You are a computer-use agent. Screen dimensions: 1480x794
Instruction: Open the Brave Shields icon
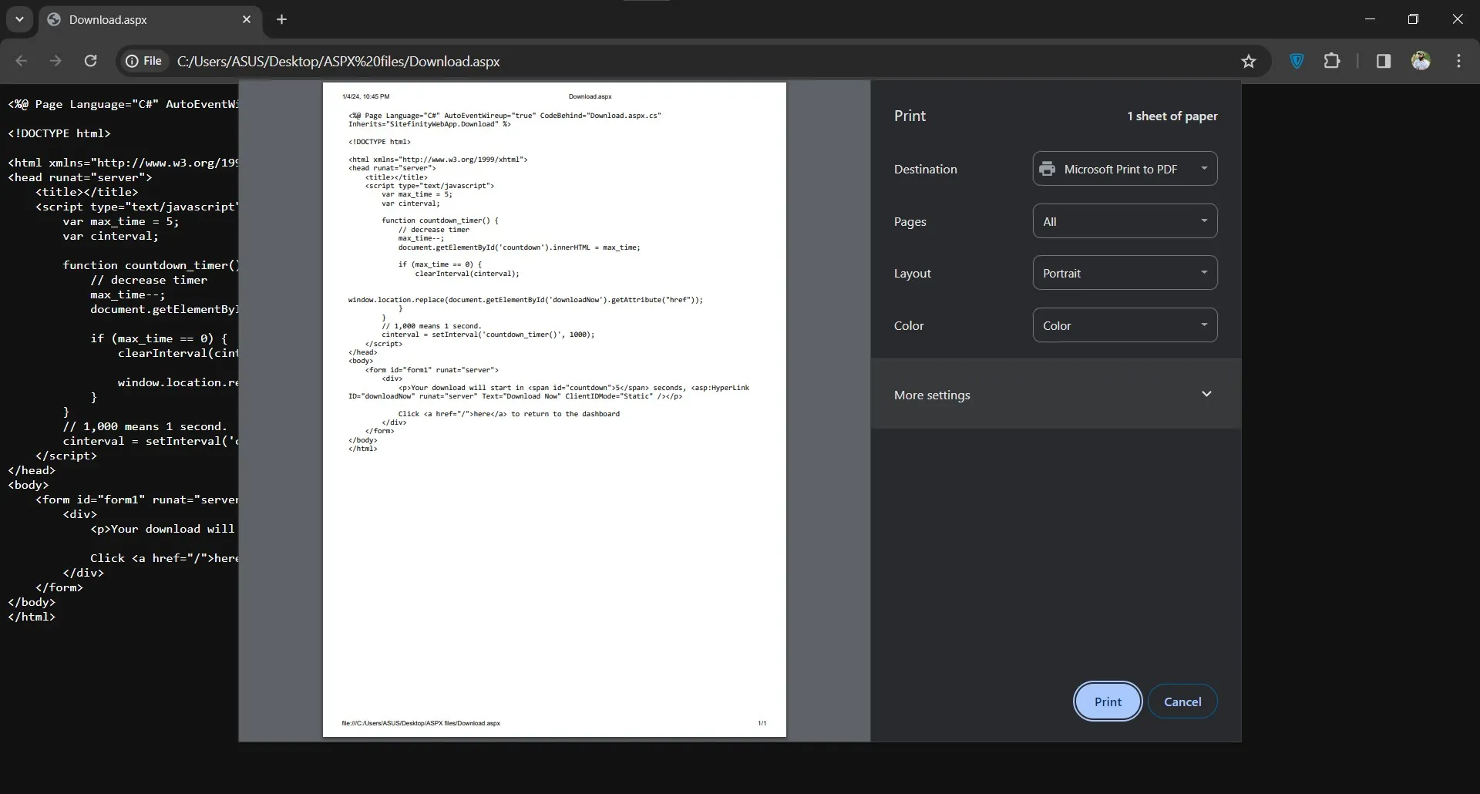pyautogui.click(x=1296, y=61)
